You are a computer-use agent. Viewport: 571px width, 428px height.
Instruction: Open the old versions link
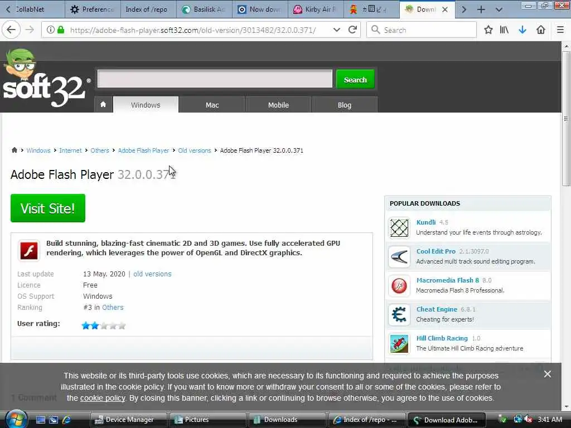point(152,274)
